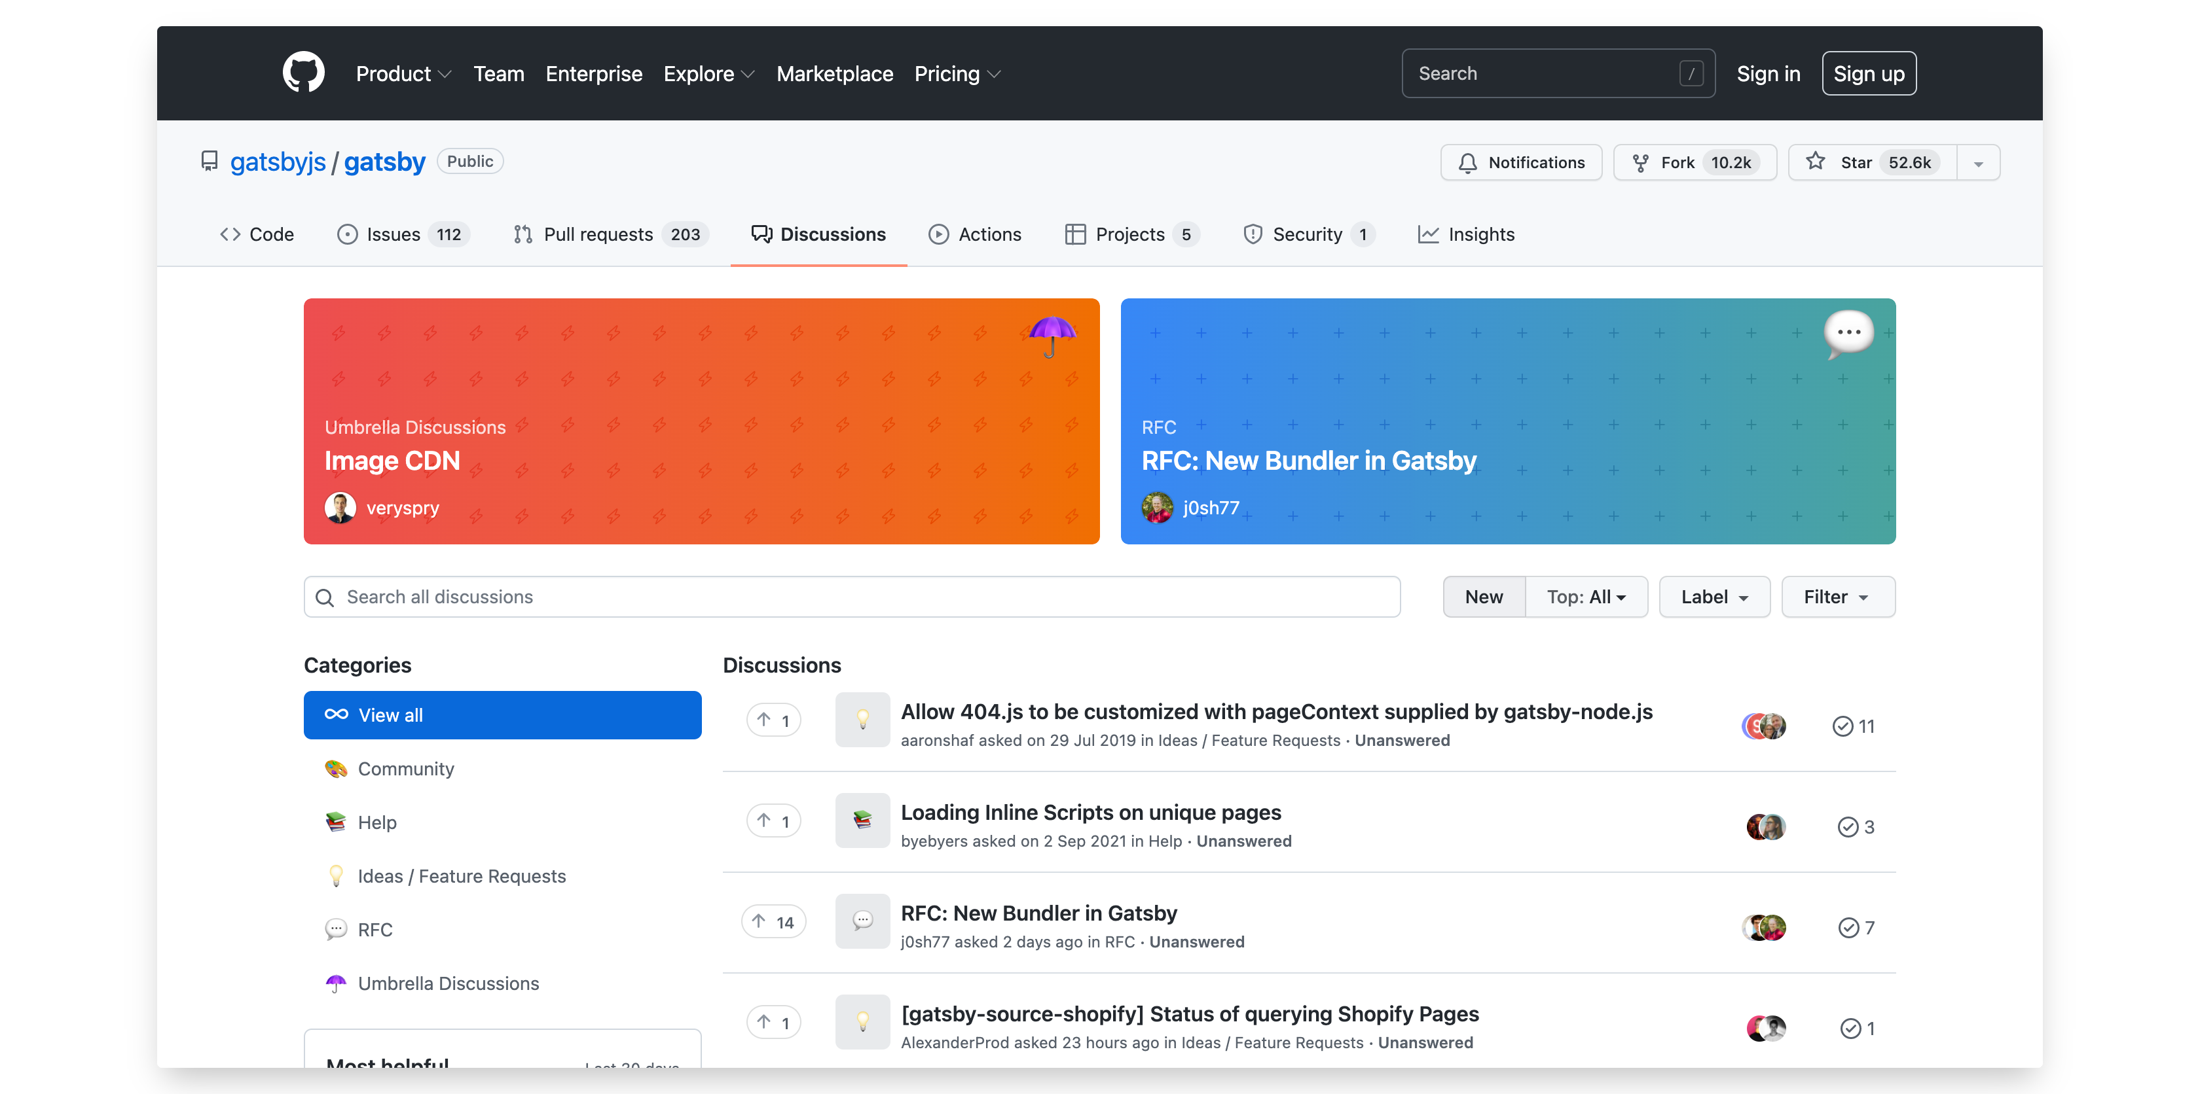
Task: Open the Team link in header
Action: [499, 73]
